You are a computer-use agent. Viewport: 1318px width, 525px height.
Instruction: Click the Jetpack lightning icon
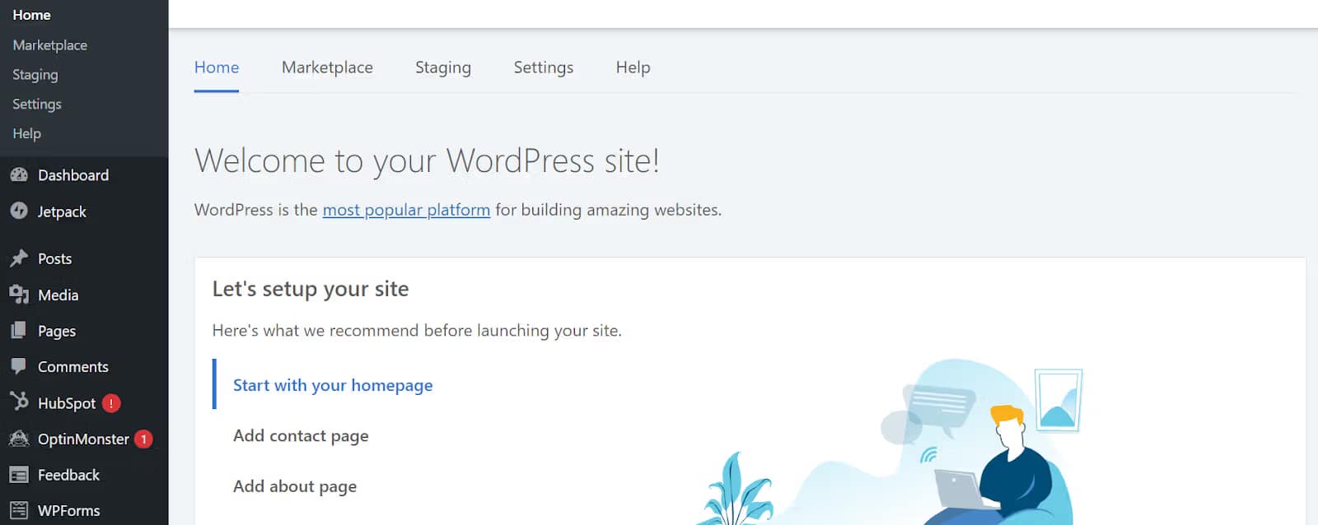tap(18, 211)
